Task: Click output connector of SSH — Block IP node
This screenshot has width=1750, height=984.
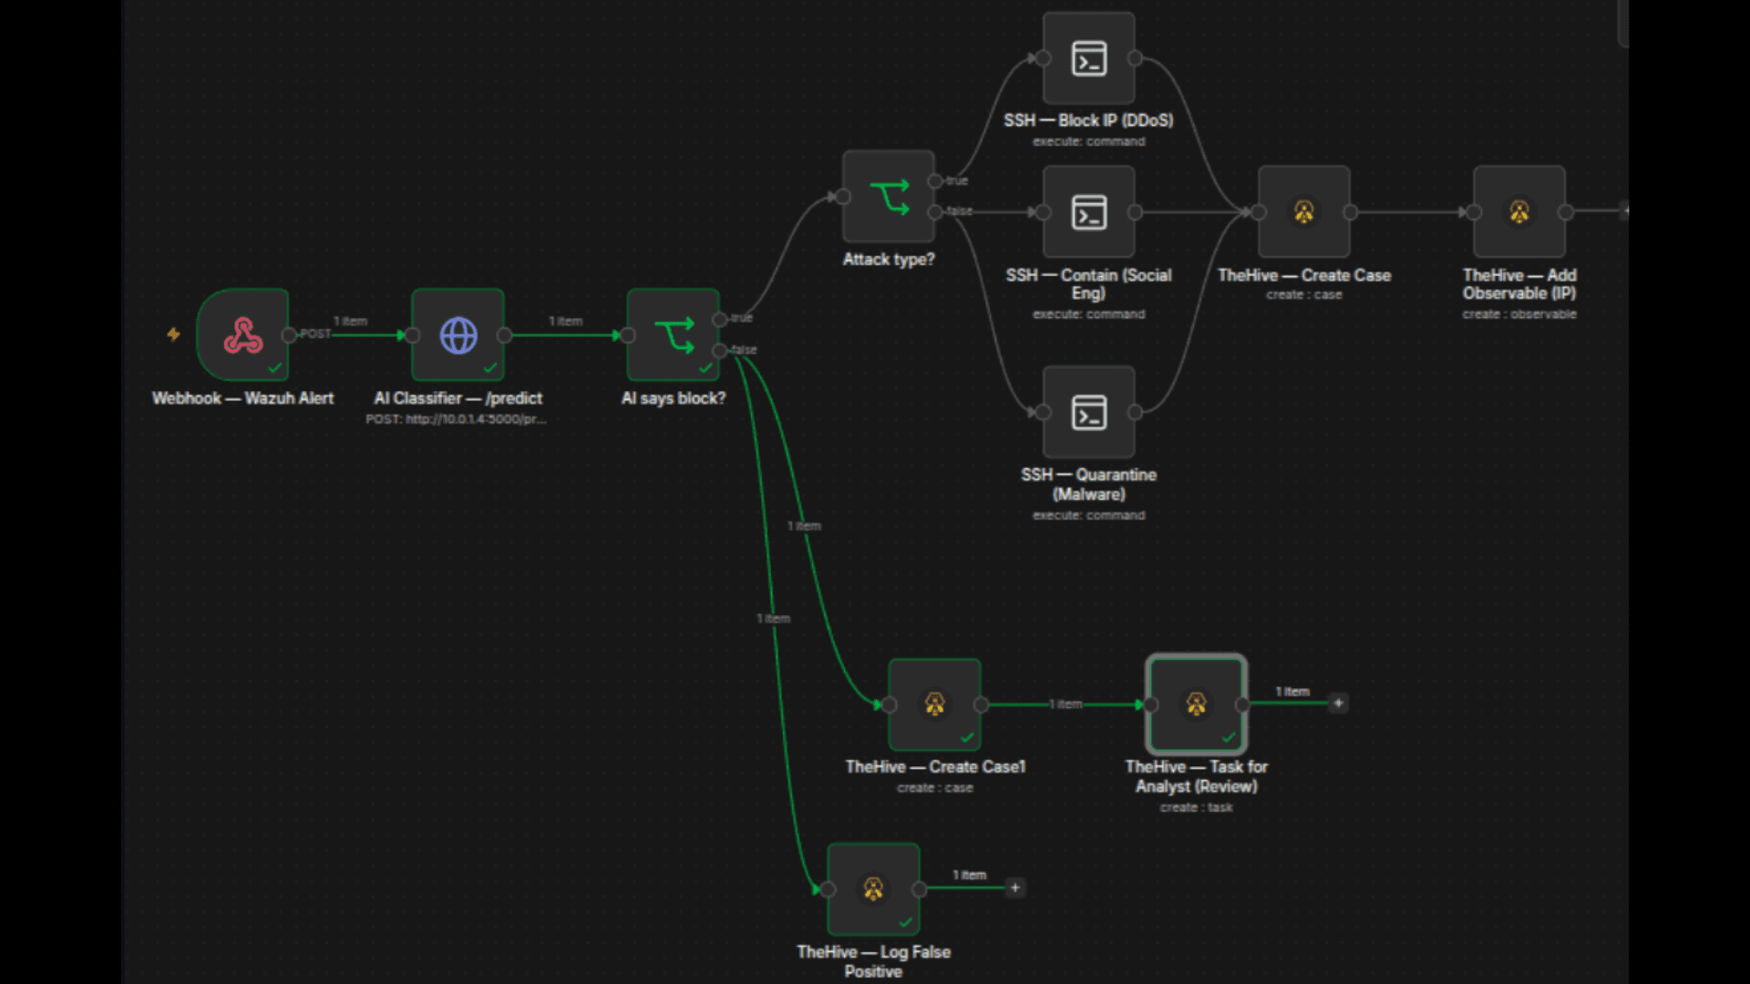Action: point(1135,58)
